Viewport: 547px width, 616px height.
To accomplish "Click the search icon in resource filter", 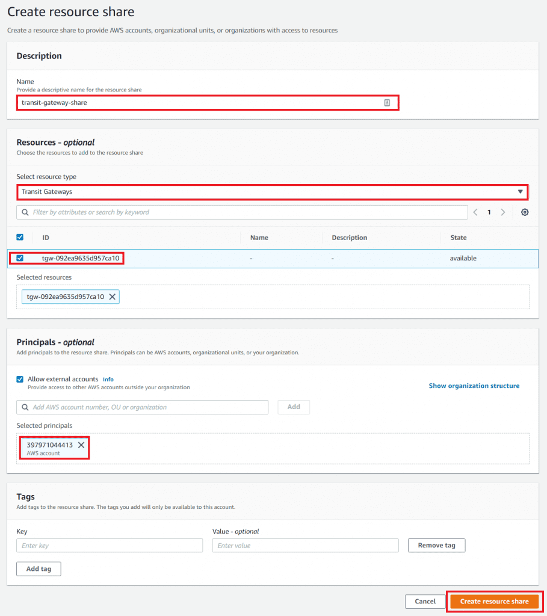I will pyautogui.click(x=25, y=212).
